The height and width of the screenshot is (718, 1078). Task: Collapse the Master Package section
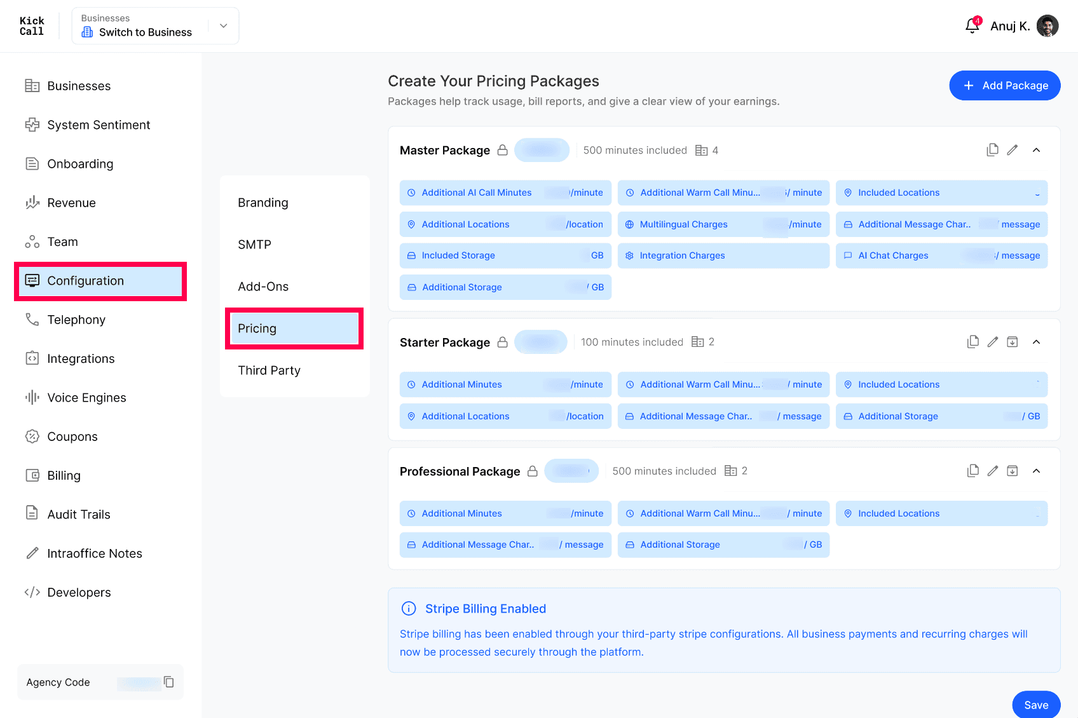tap(1037, 150)
